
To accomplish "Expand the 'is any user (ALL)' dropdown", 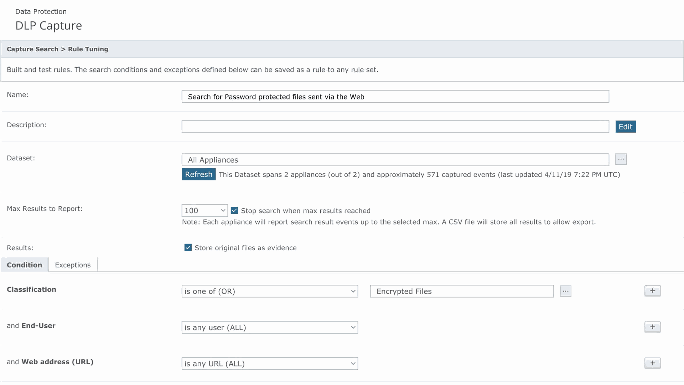I will click(270, 328).
